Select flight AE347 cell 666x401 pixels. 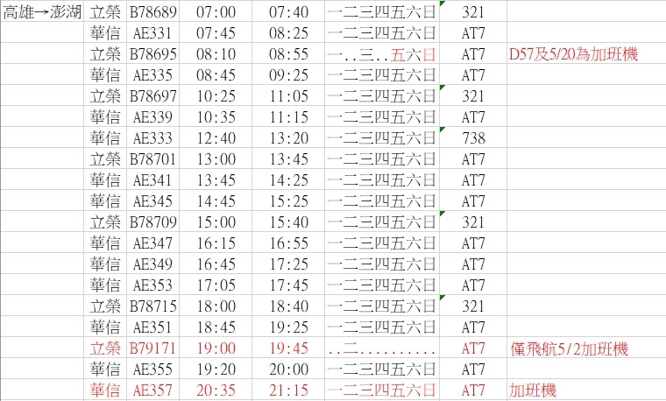pos(152,243)
